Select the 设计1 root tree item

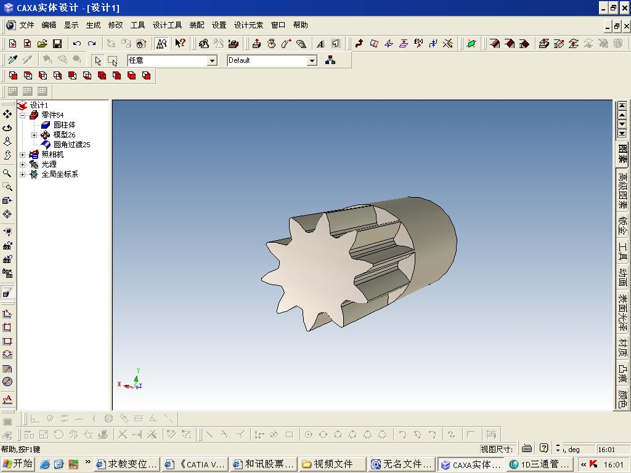[39, 105]
